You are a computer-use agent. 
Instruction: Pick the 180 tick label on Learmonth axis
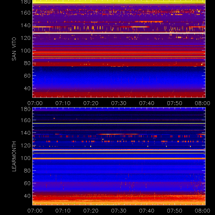tap(26, 109)
